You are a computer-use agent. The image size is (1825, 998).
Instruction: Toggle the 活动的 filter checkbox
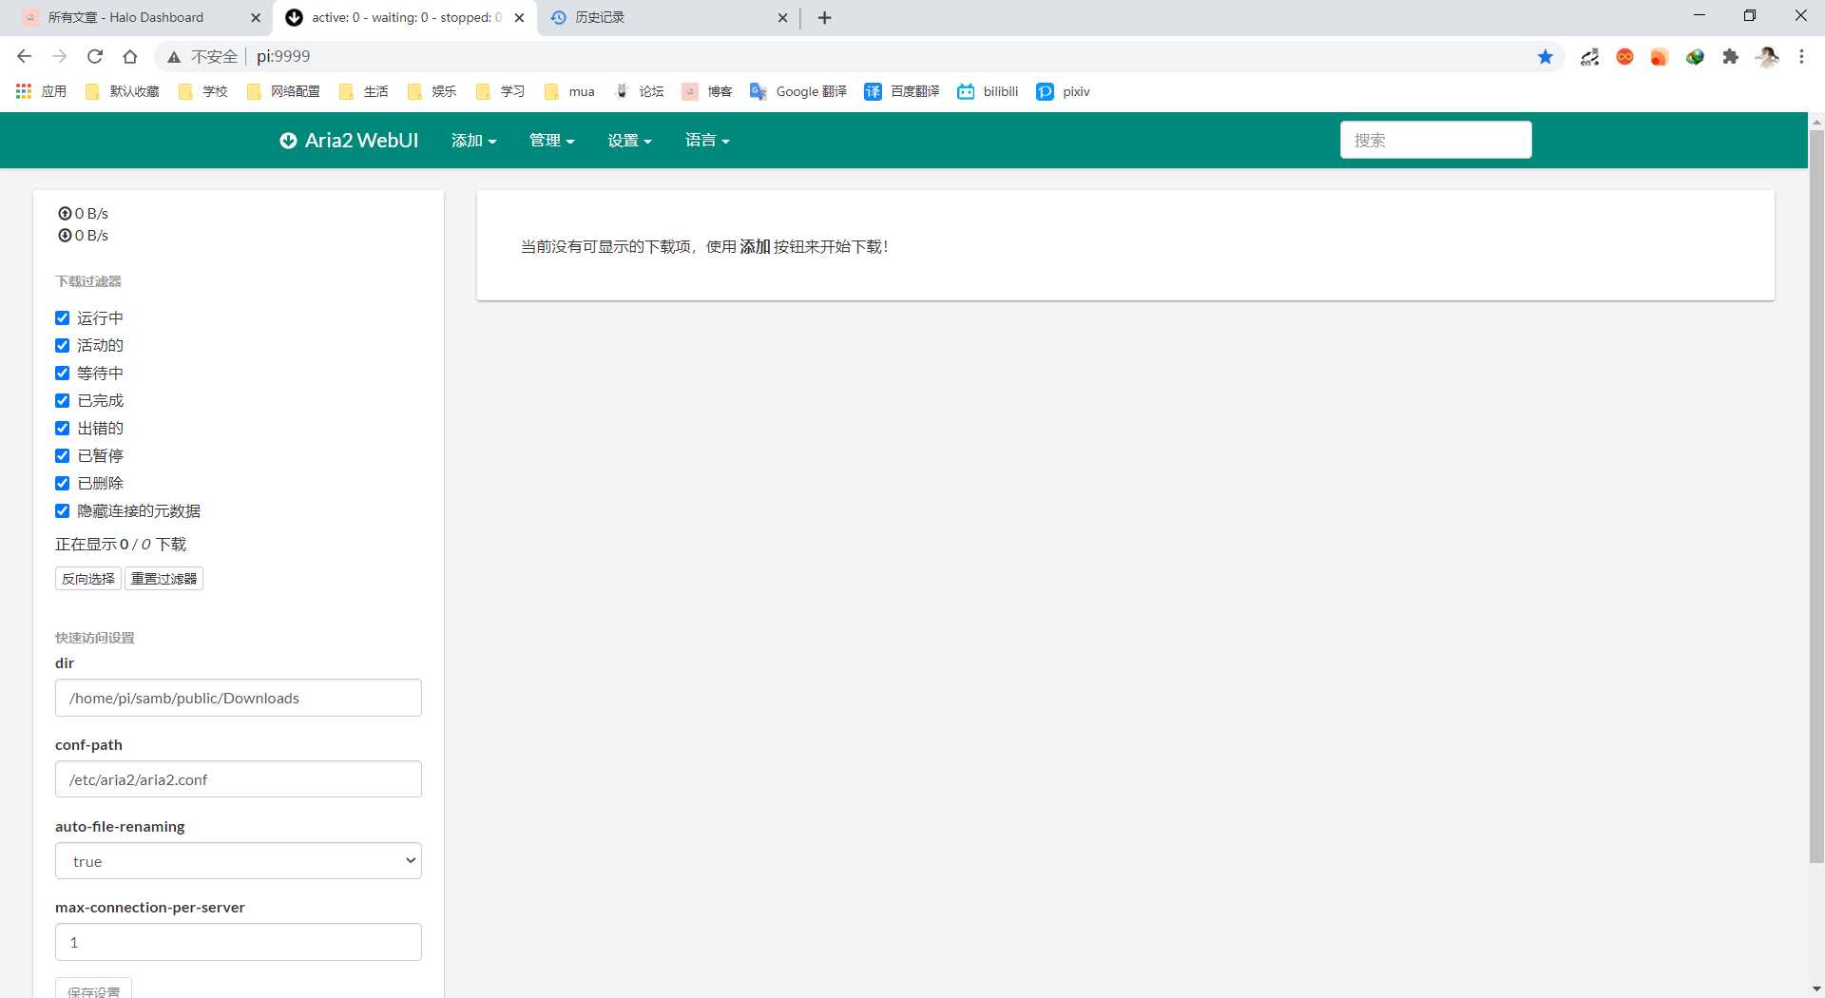[62, 345]
